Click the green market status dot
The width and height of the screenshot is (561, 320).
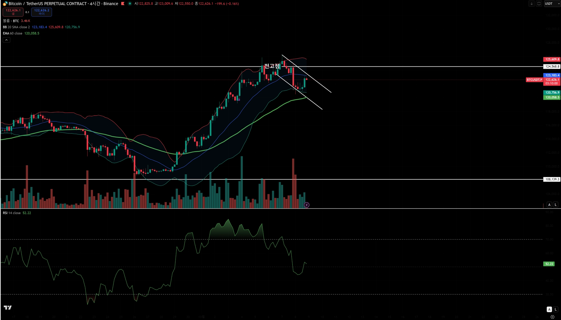click(x=130, y=4)
